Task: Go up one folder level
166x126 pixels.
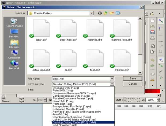Action: (105, 13)
